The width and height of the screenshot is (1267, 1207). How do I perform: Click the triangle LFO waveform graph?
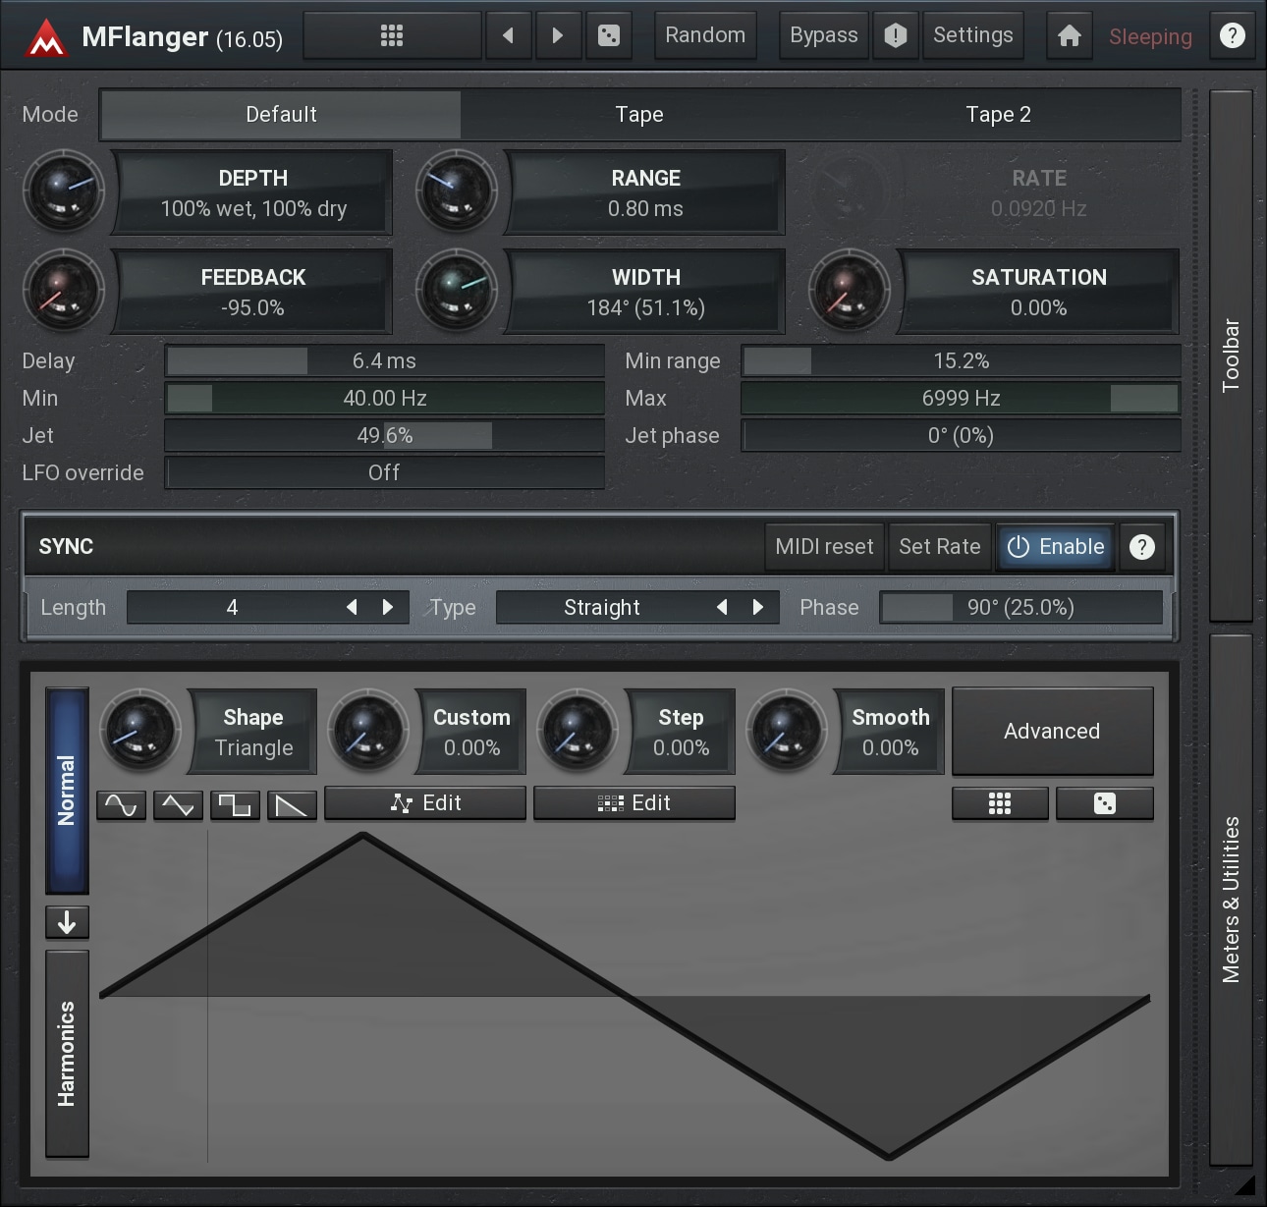tap(625, 997)
